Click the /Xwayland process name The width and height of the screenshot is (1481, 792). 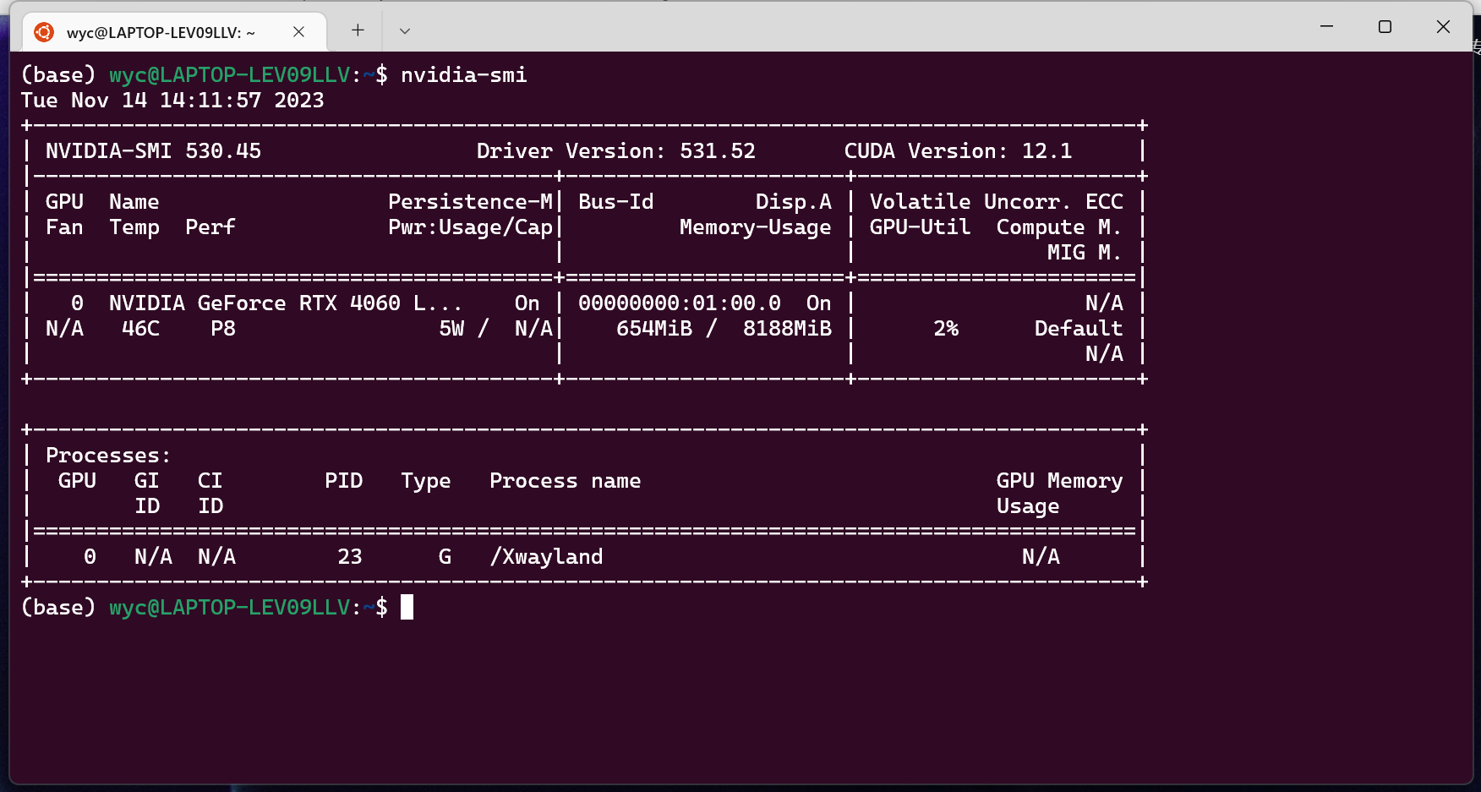click(x=546, y=557)
